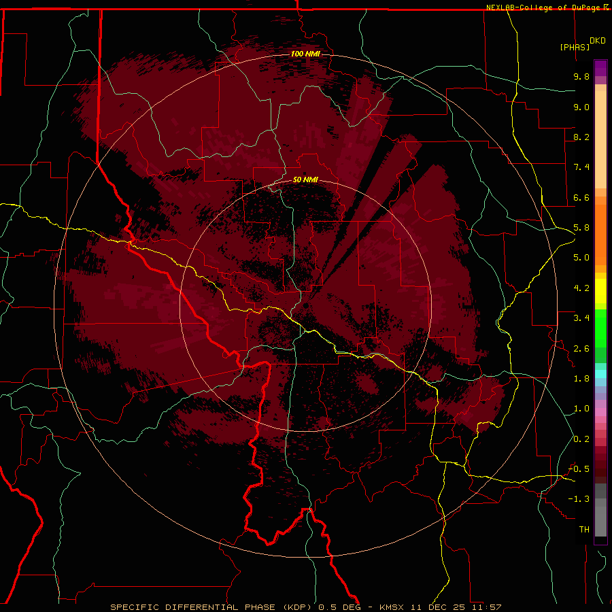Click the purple segment at the top of the color bar
Image resolution: width=612 pixels, height=612 pixels.
pos(600,68)
